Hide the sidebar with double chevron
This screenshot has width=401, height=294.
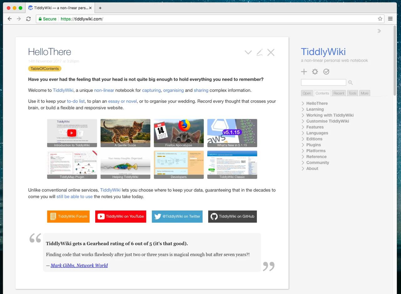[379, 31]
